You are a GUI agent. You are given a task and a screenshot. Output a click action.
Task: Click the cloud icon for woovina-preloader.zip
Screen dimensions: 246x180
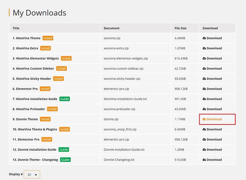[x=204, y=109]
